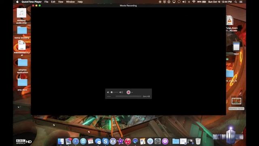This screenshot has height=146, width=259.
Task: Open the Edit menu
Action: pyautogui.click(x=53, y=2)
